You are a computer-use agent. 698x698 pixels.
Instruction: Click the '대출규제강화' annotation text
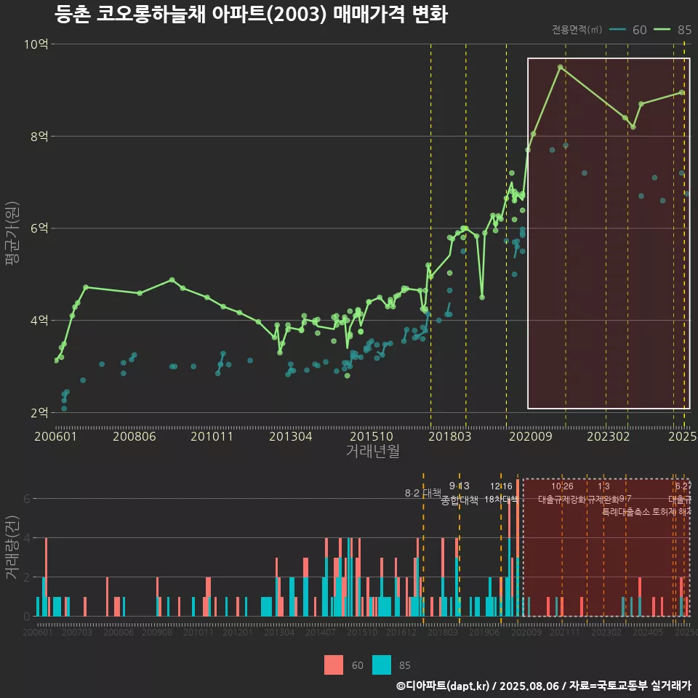point(562,500)
